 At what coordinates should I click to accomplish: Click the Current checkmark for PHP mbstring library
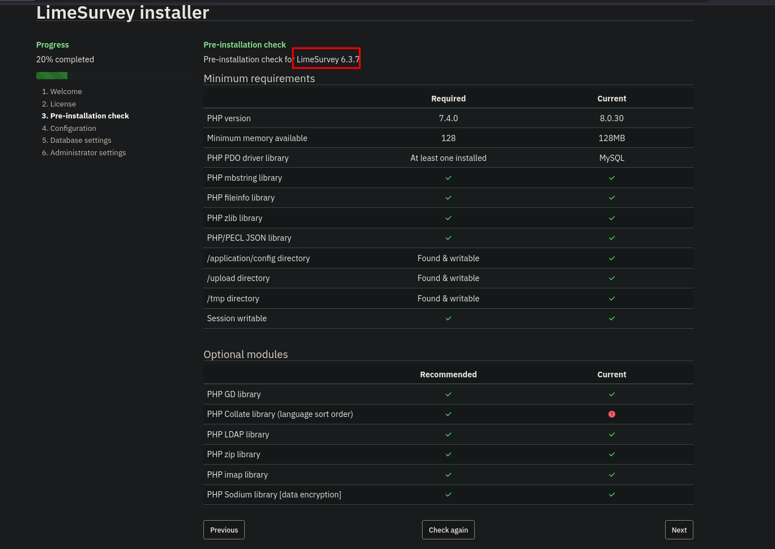tap(612, 178)
